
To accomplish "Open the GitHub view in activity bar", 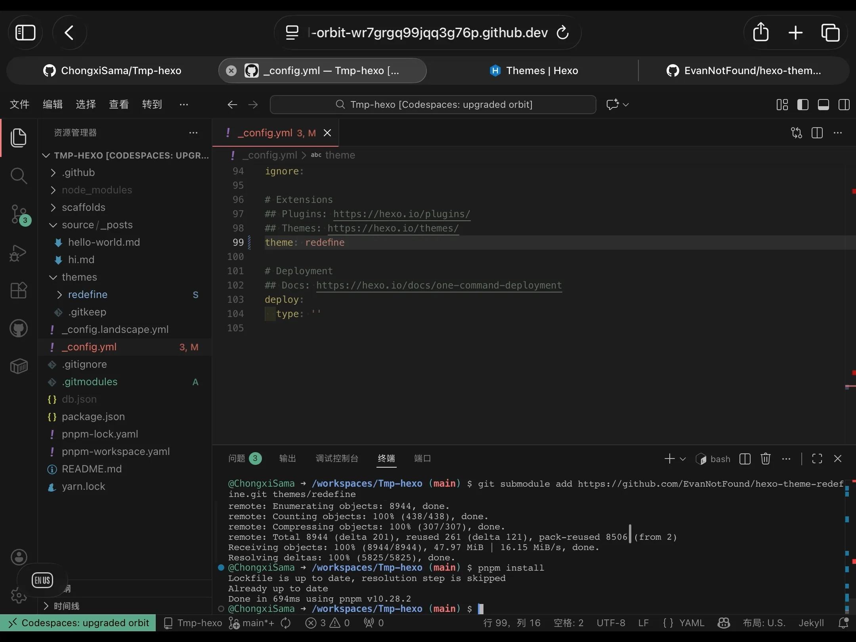I will [x=19, y=329].
